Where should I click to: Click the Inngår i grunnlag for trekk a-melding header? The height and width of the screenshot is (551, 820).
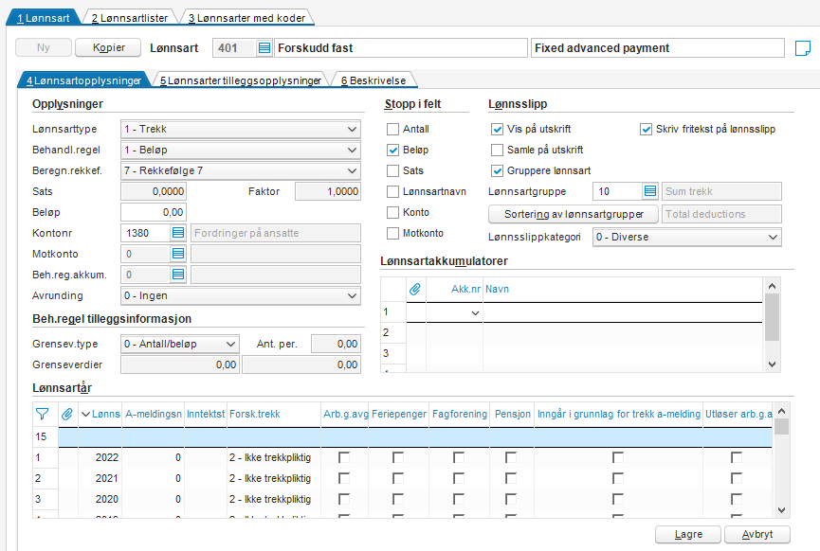(619, 414)
